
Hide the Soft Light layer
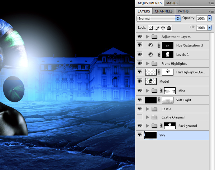[140, 100]
